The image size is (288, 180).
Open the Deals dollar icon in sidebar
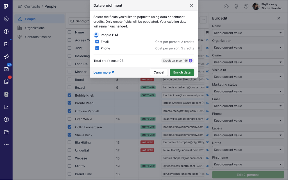click(x=6, y=31)
